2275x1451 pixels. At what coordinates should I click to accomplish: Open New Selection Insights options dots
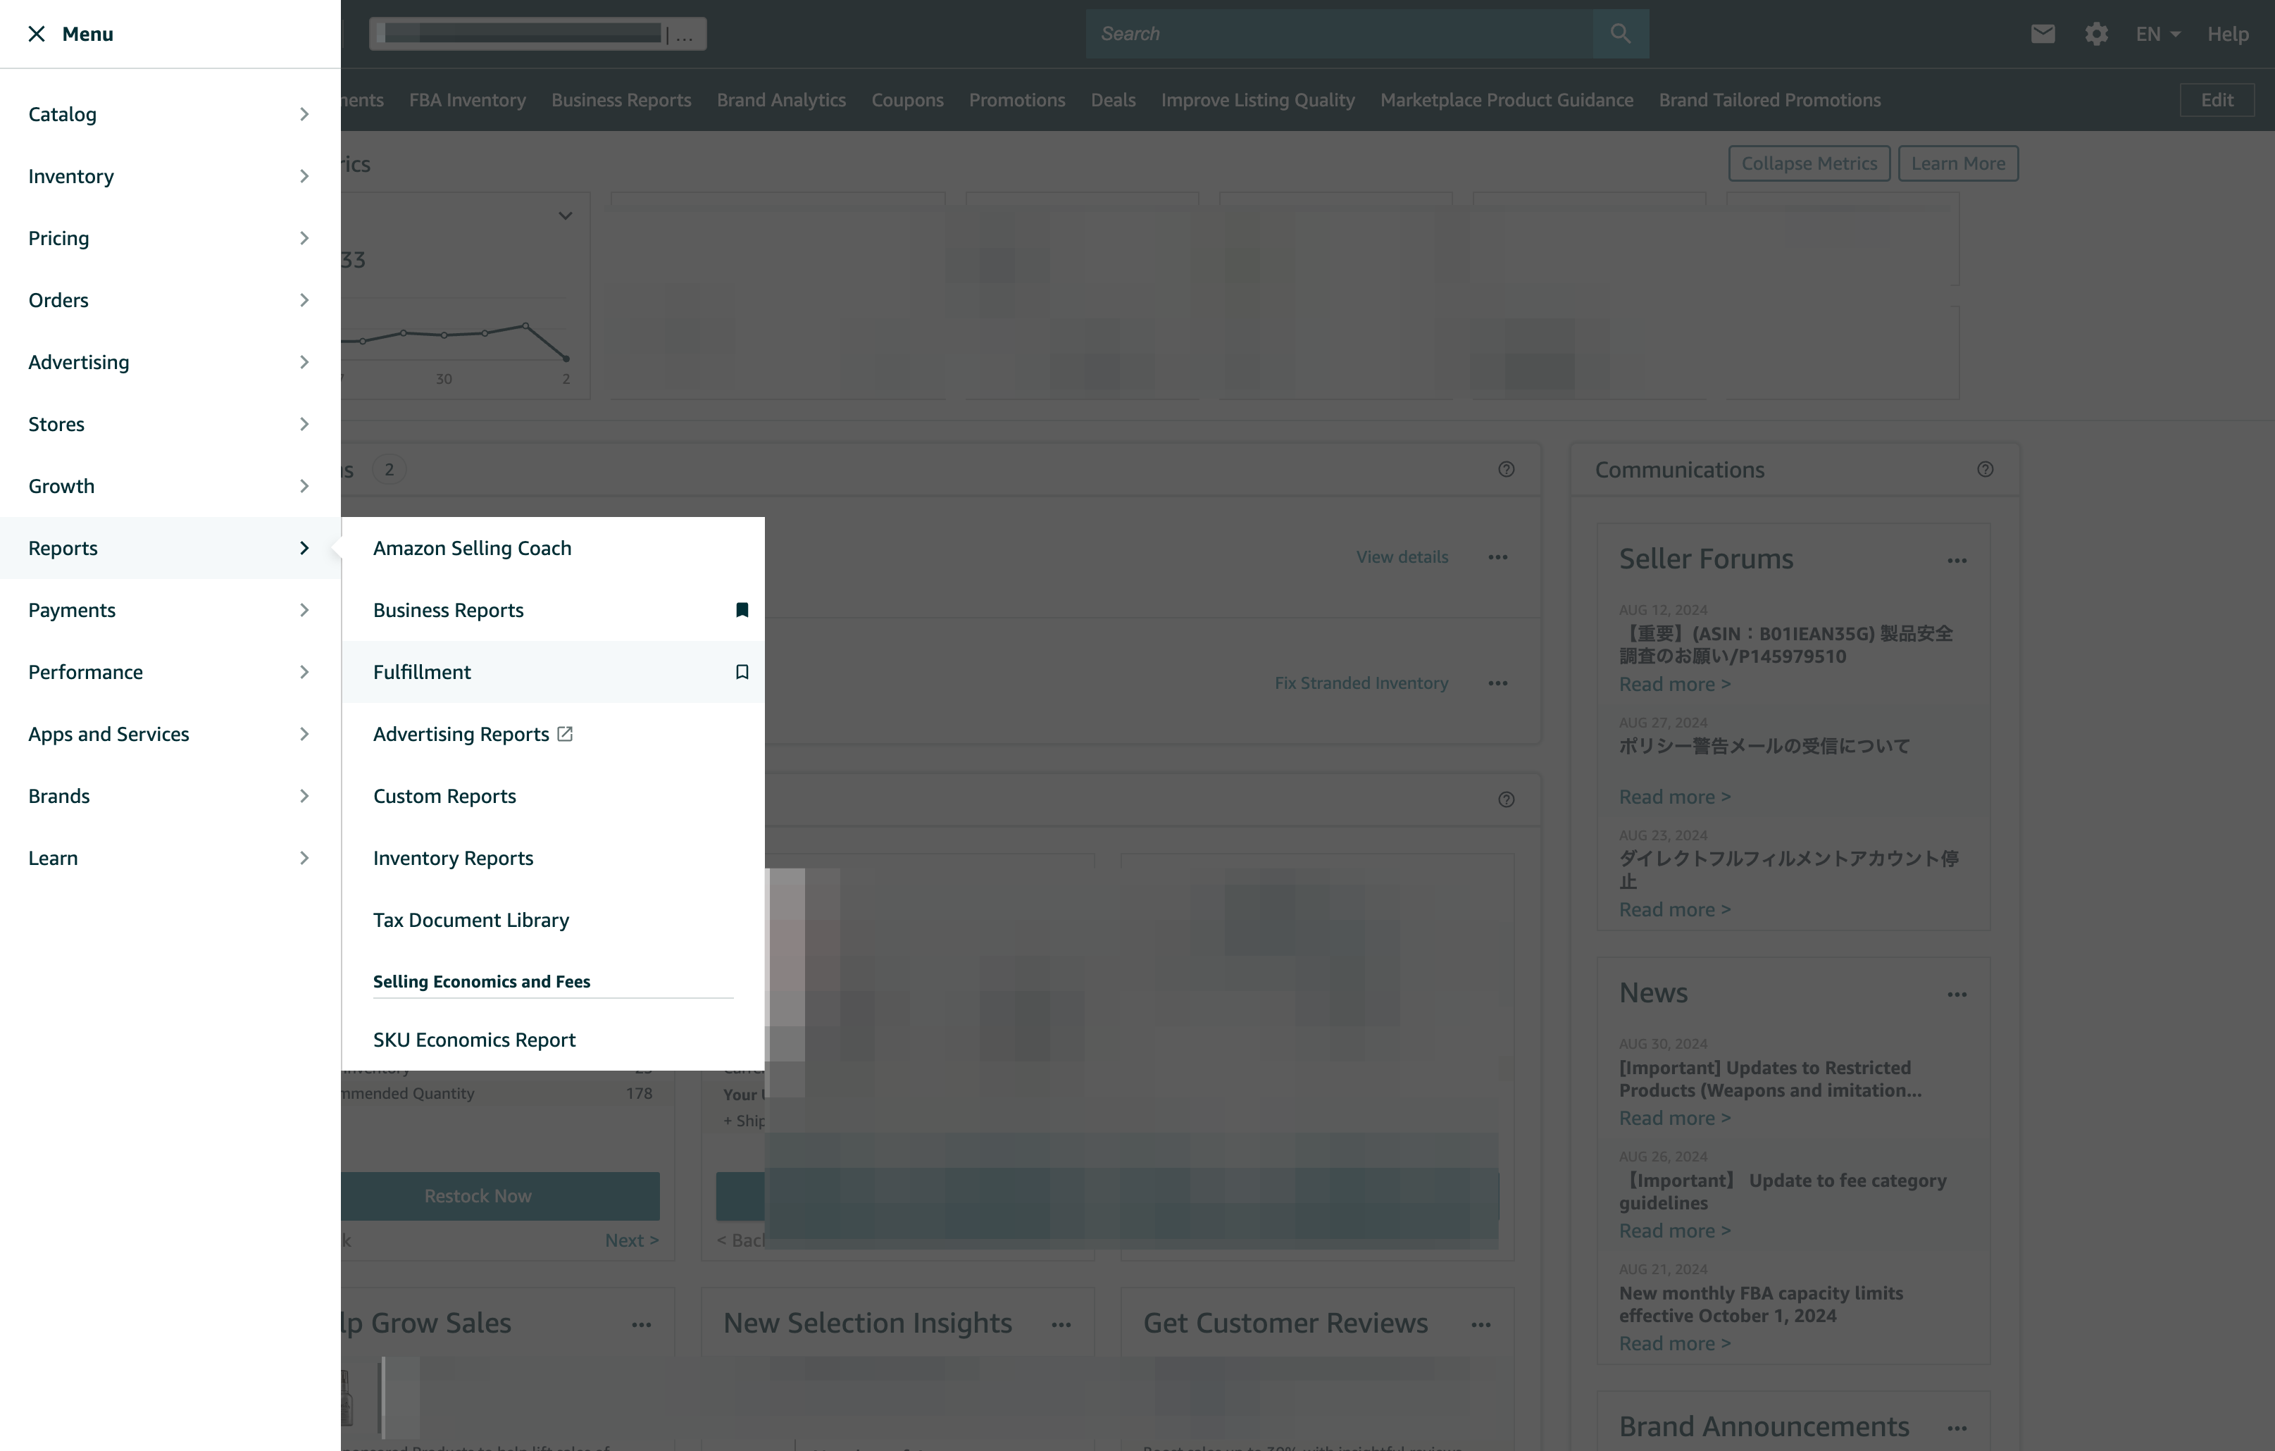point(1061,1326)
